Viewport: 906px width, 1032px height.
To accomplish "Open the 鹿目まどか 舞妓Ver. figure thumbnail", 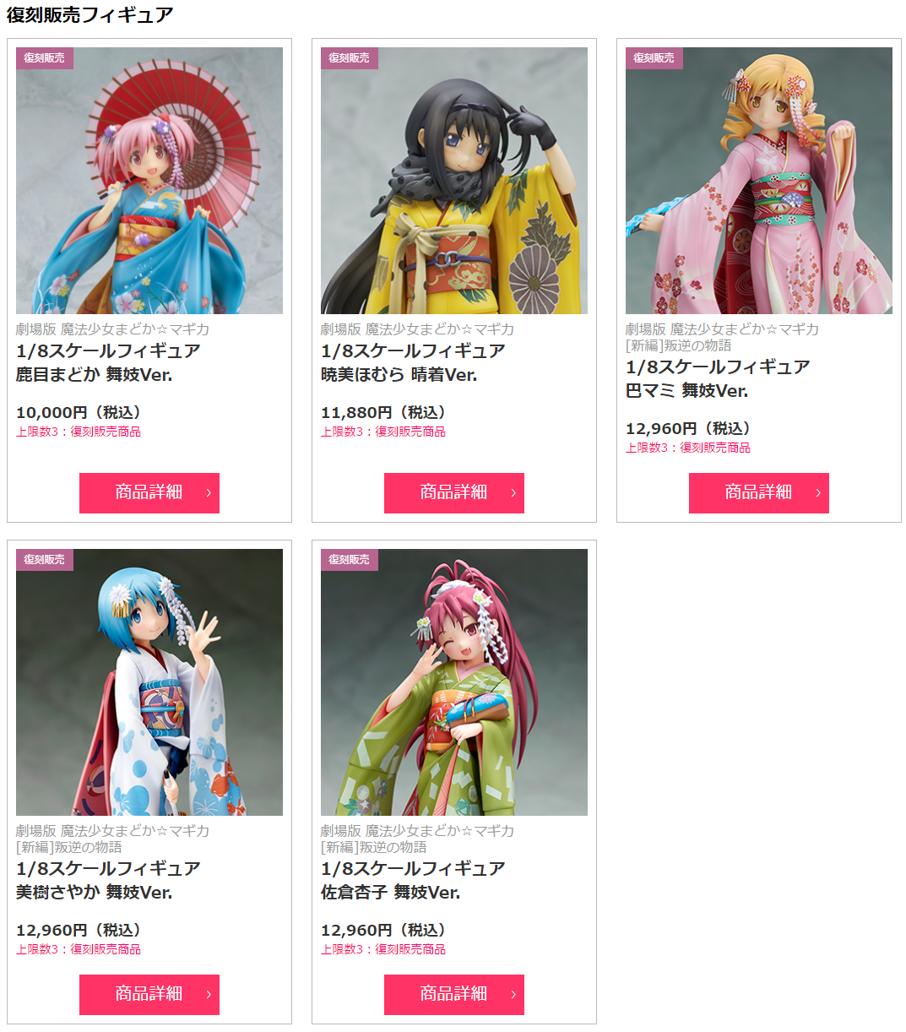I will pos(149,181).
